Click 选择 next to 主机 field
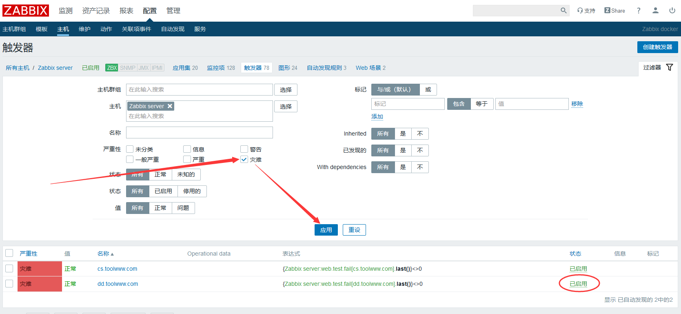 (286, 107)
